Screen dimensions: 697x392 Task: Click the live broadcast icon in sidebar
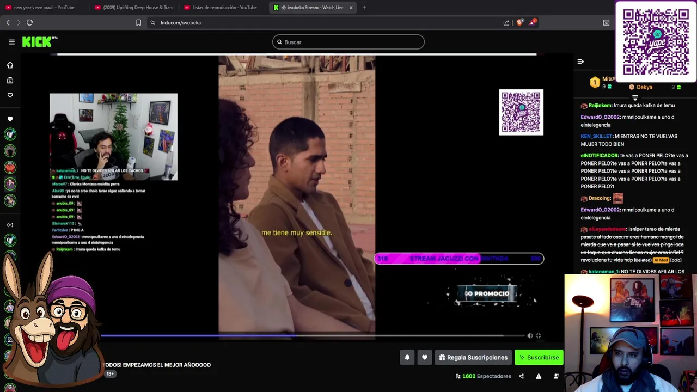[x=10, y=225]
